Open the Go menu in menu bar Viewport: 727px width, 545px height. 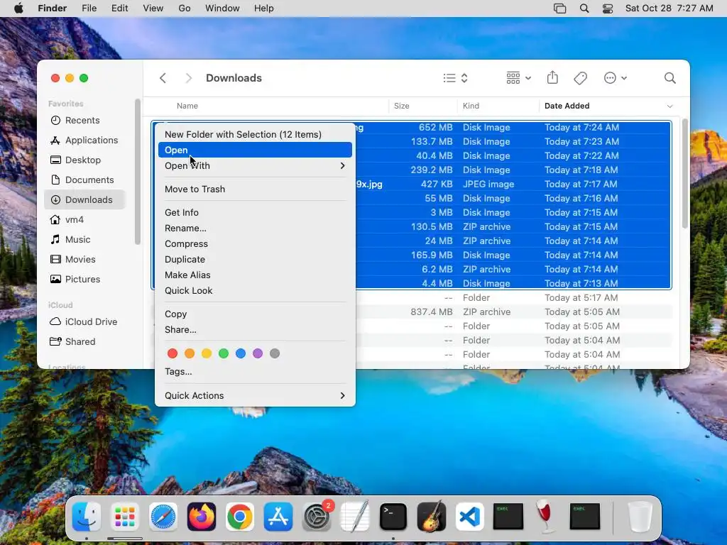[x=185, y=9]
